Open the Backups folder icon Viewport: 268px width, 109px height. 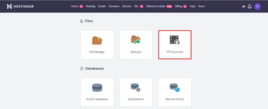[x=136, y=40]
